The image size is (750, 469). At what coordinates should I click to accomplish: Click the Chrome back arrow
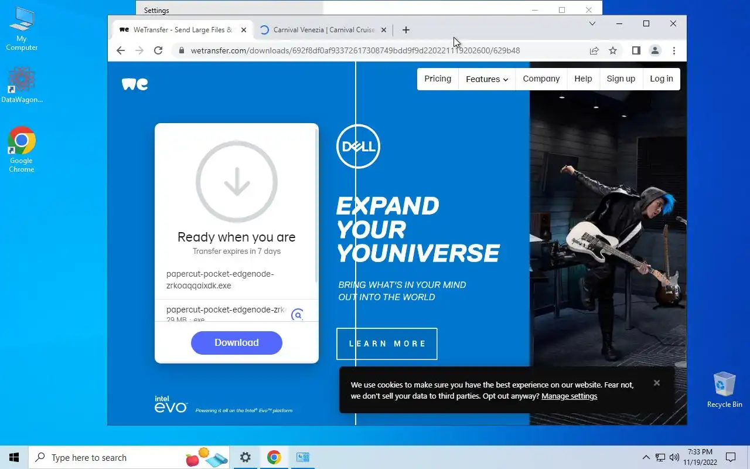pos(121,50)
